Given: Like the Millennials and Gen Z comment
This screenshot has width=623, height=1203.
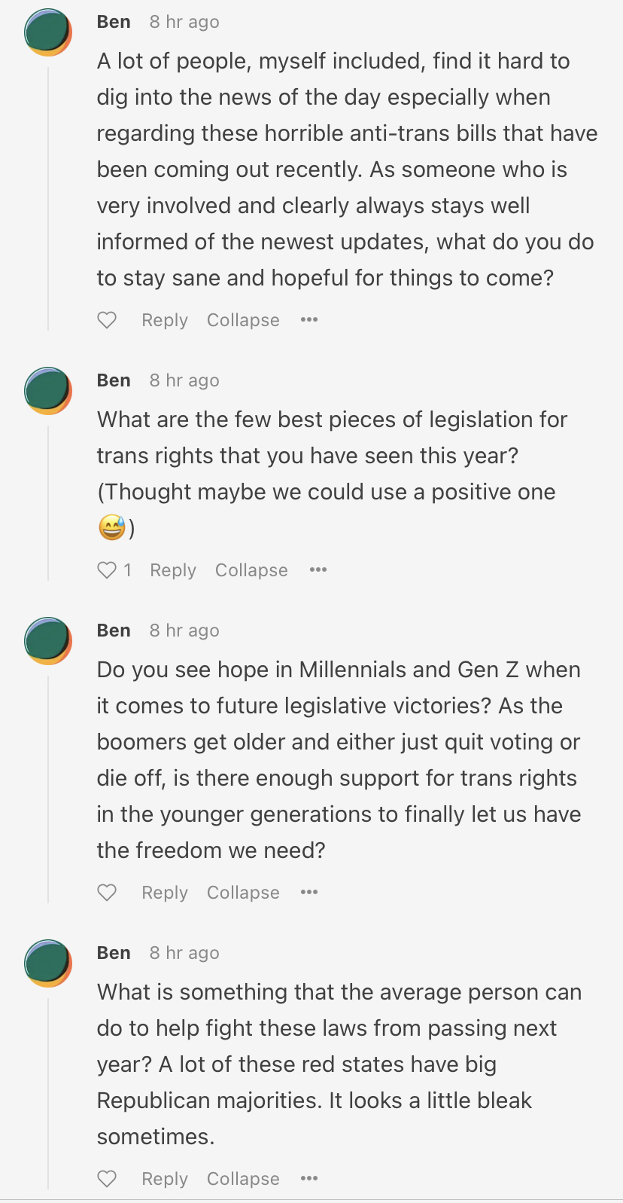Looking at the screenshot, I should 107,893.
